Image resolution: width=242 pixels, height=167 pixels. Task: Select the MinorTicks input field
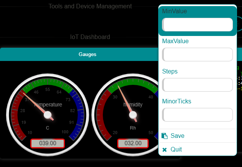[x=197, y=115]
